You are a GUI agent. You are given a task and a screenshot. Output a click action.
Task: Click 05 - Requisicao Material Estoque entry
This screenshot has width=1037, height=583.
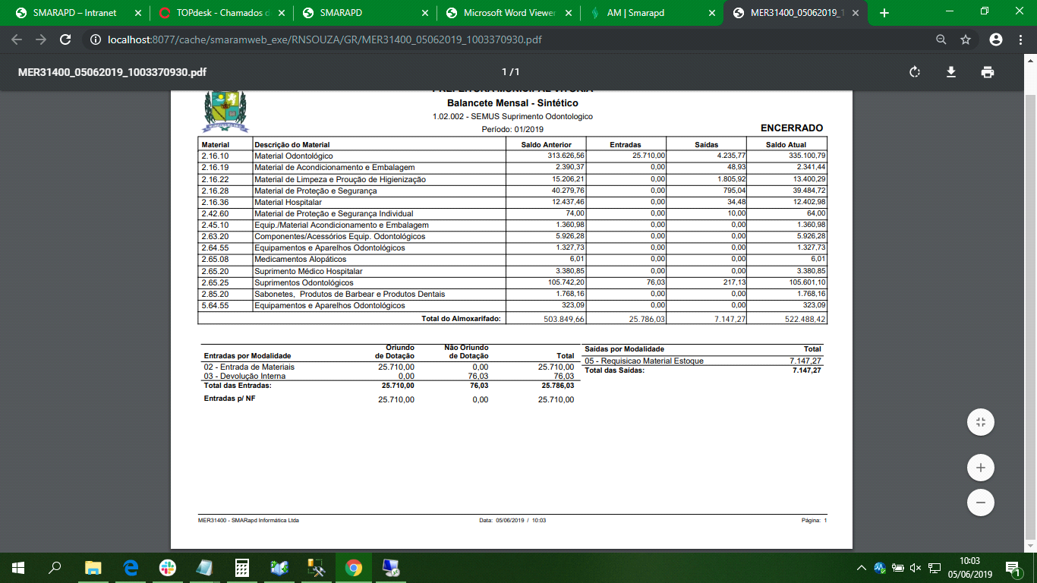pyautogui.click(x=645, y=361)
